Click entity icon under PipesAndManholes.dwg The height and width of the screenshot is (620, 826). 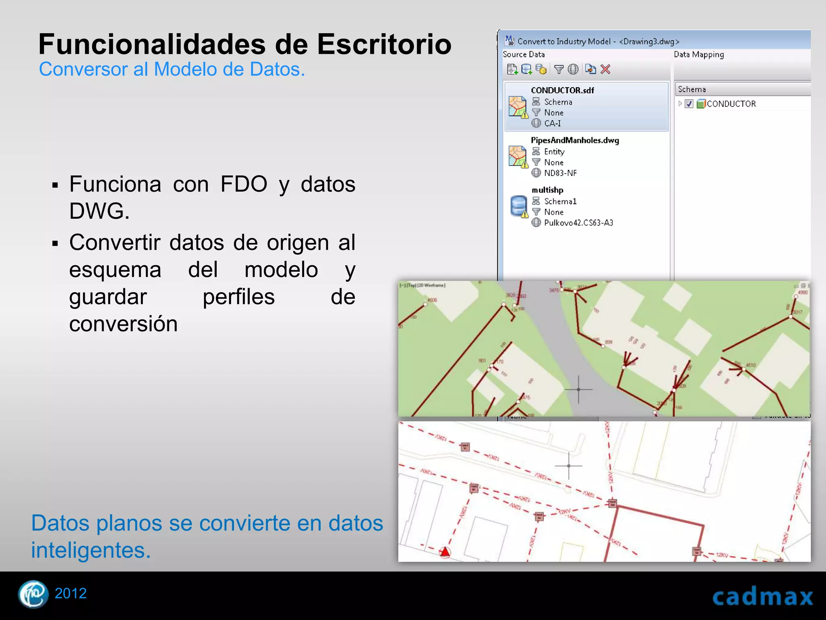[536, 151]
